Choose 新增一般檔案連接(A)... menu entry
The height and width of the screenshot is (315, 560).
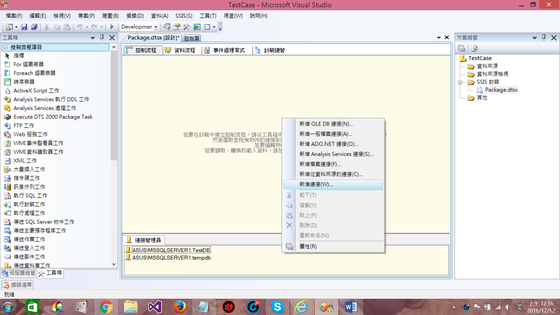click(x=333, y=134)
